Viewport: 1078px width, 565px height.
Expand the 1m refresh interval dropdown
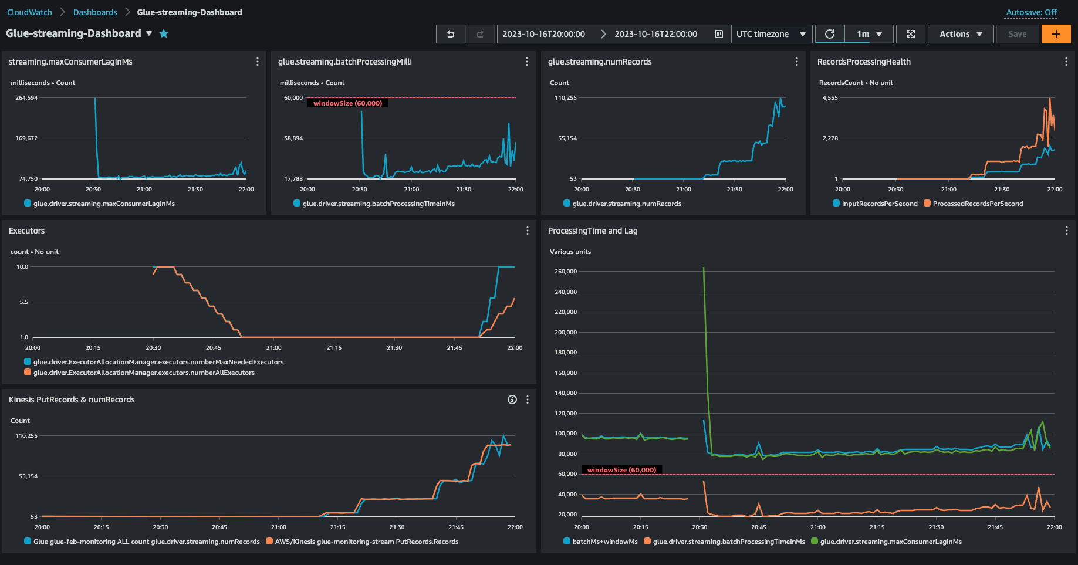[x=869, y=34]
